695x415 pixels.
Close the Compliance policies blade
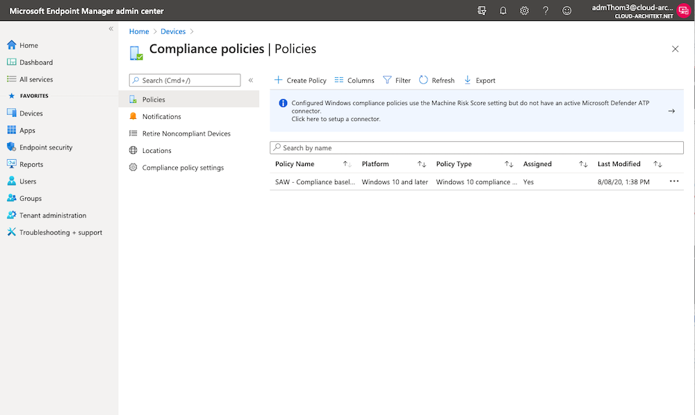675,49
